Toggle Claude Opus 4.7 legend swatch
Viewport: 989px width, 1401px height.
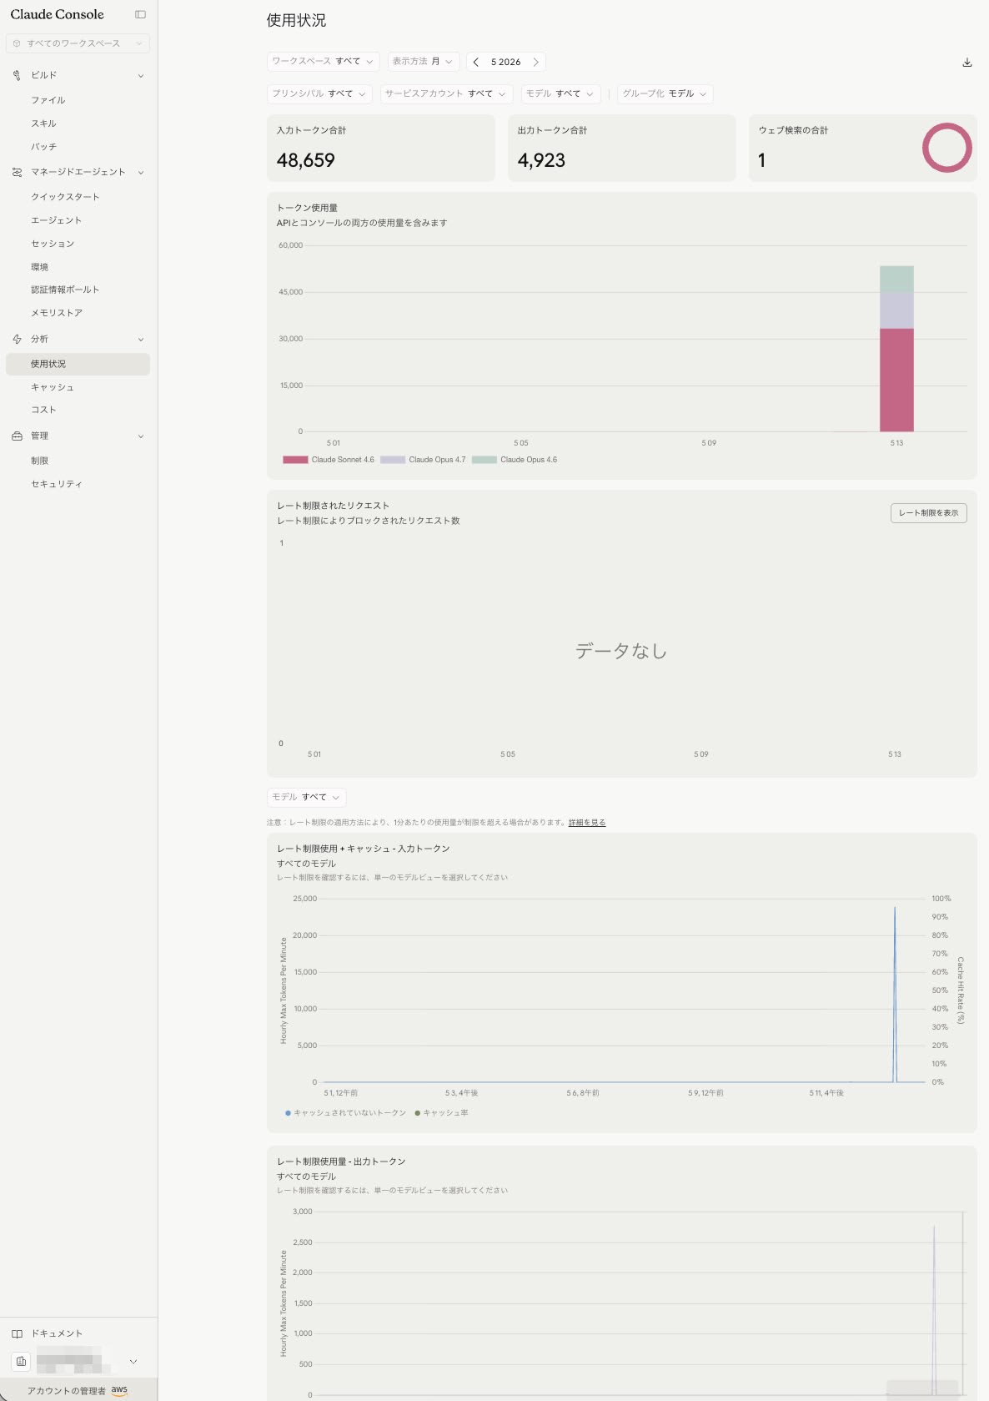point(393,460)
